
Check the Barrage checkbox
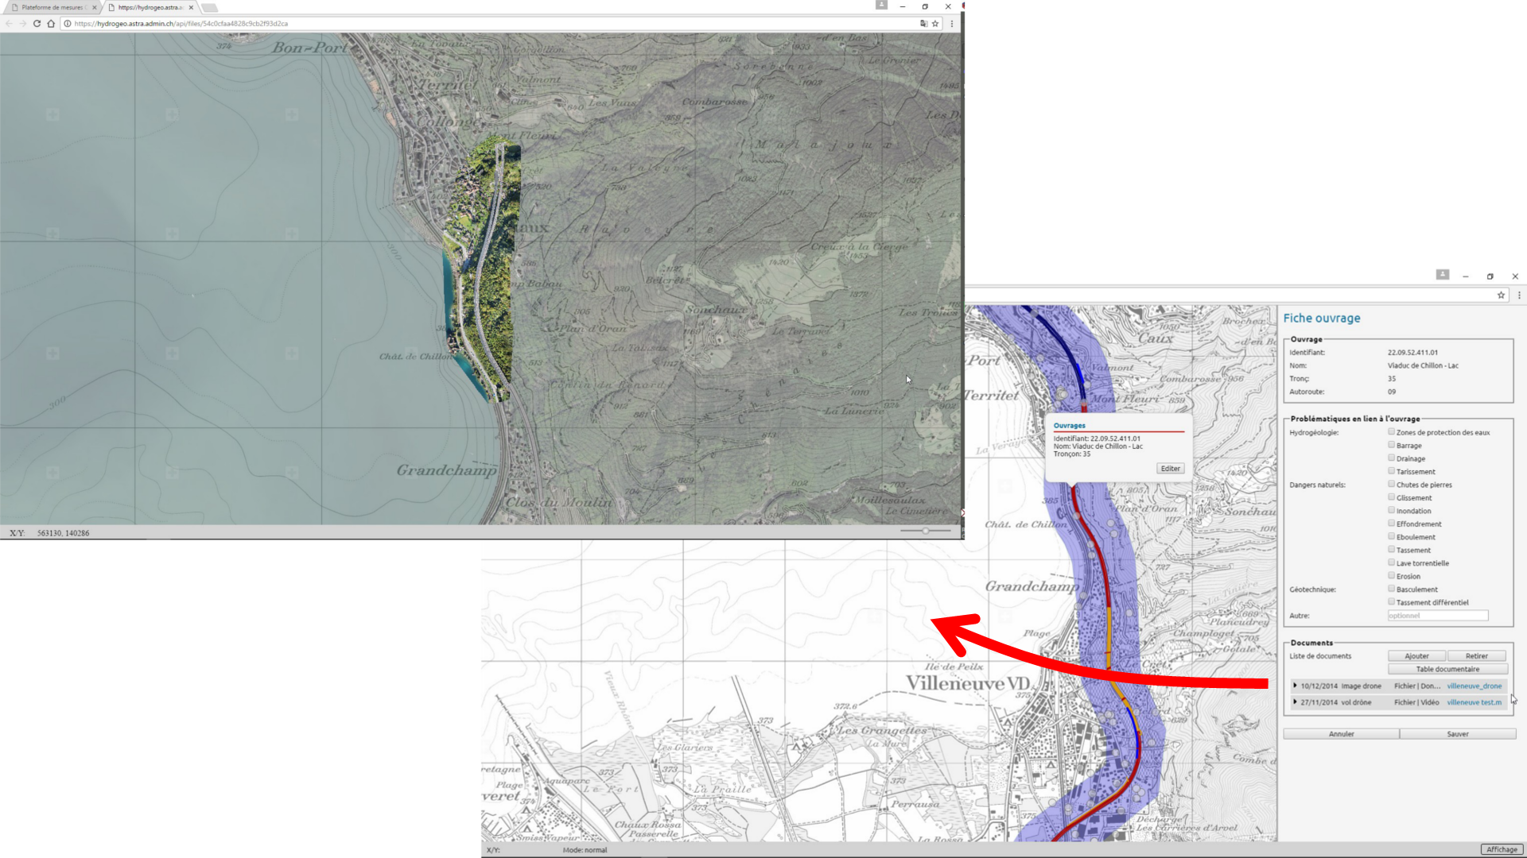pyautogui.click(x=1392, y=445)
